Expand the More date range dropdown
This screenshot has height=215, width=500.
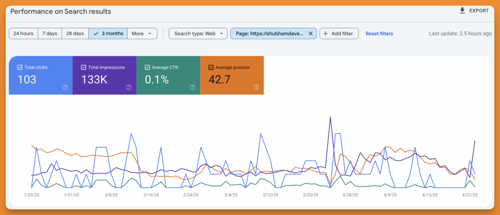[142, 34]
